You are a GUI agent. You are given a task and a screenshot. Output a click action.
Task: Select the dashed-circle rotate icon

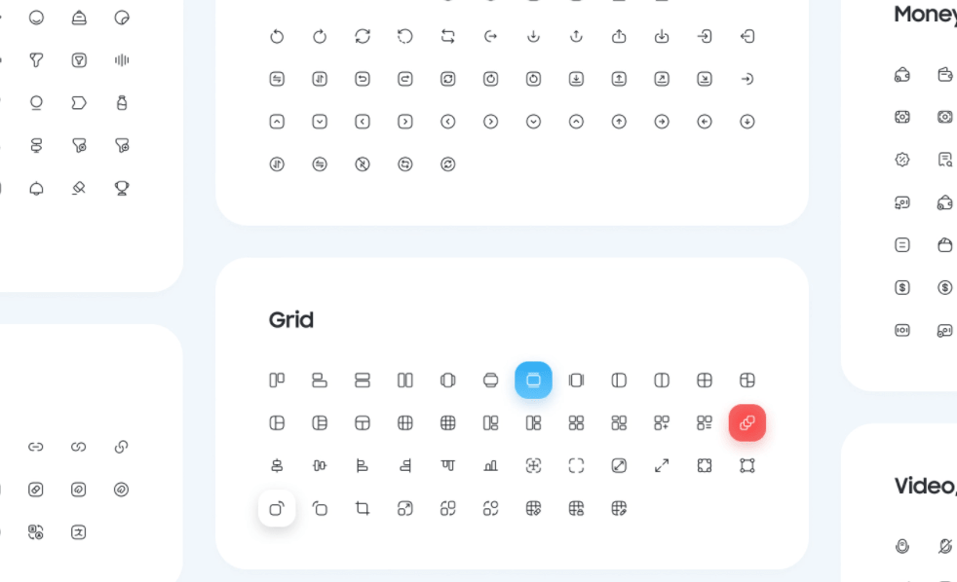pyautogui.click(x=405, y=36)
